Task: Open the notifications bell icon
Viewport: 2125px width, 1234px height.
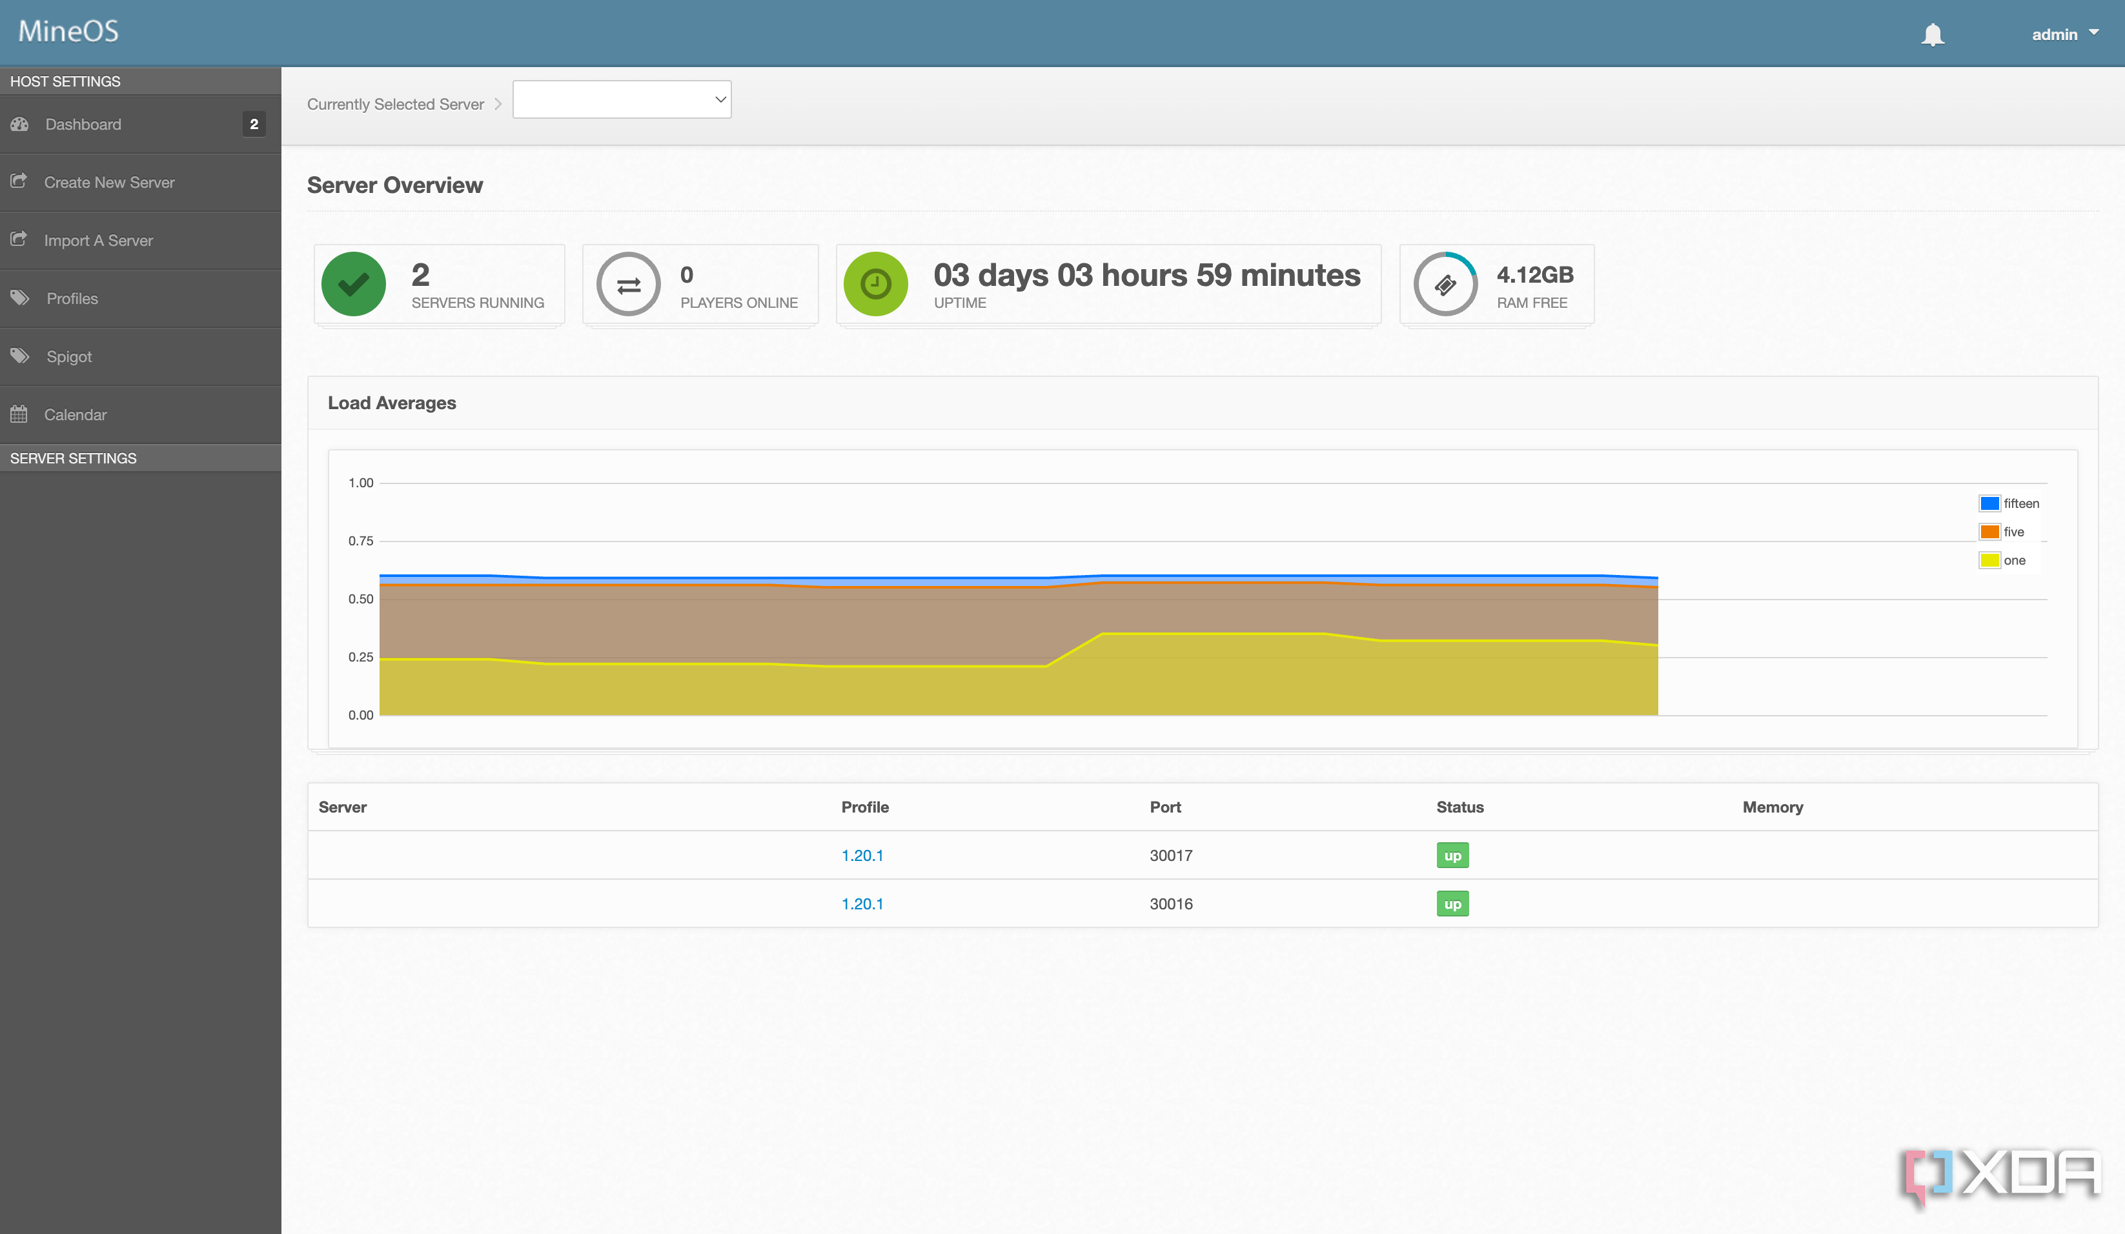Action: [x=1933, y=35]
